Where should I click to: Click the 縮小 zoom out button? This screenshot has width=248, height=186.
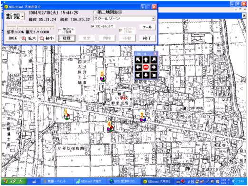[x=47, y=38]
